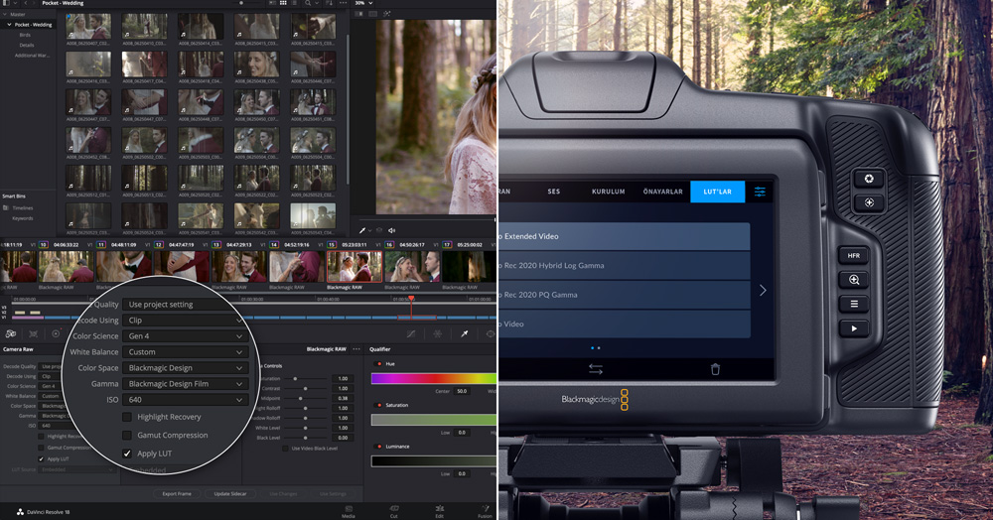The image size is (993, 520).
Task: Expand the ISO 640 dropdown
Action: [x=185, y=400]
